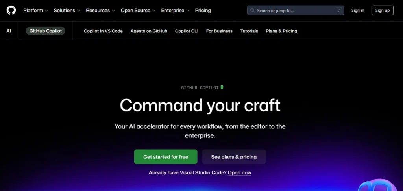Open the Copilot CLI section
This screenshot has width=403, height=191.
[187, 31]
